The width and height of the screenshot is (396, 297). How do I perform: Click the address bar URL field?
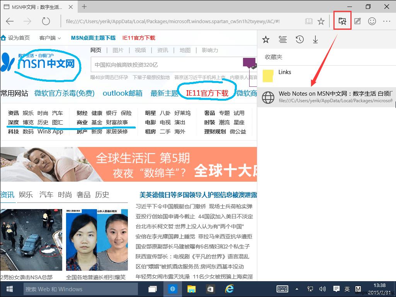[173, 22]
